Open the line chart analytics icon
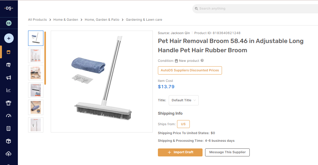The width and height of the screenshot is (318, 165). point(9,90)
